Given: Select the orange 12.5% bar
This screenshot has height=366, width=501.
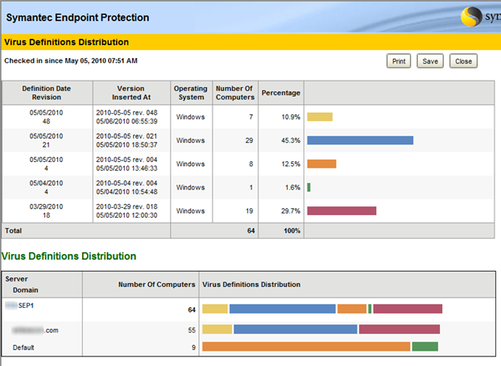Looking at the screenshot, I should (x=321, y=164).
